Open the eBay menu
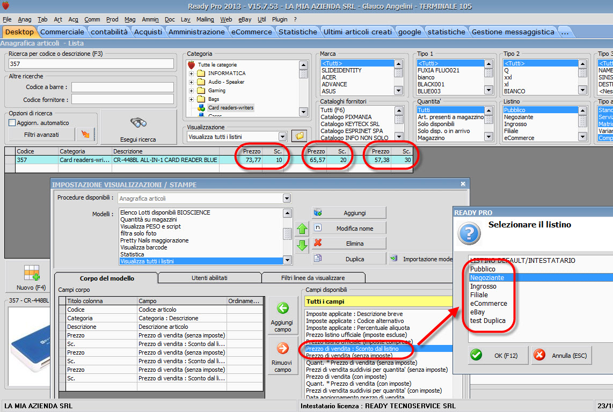Screen dimensions: 613x412 coord(245,19)
